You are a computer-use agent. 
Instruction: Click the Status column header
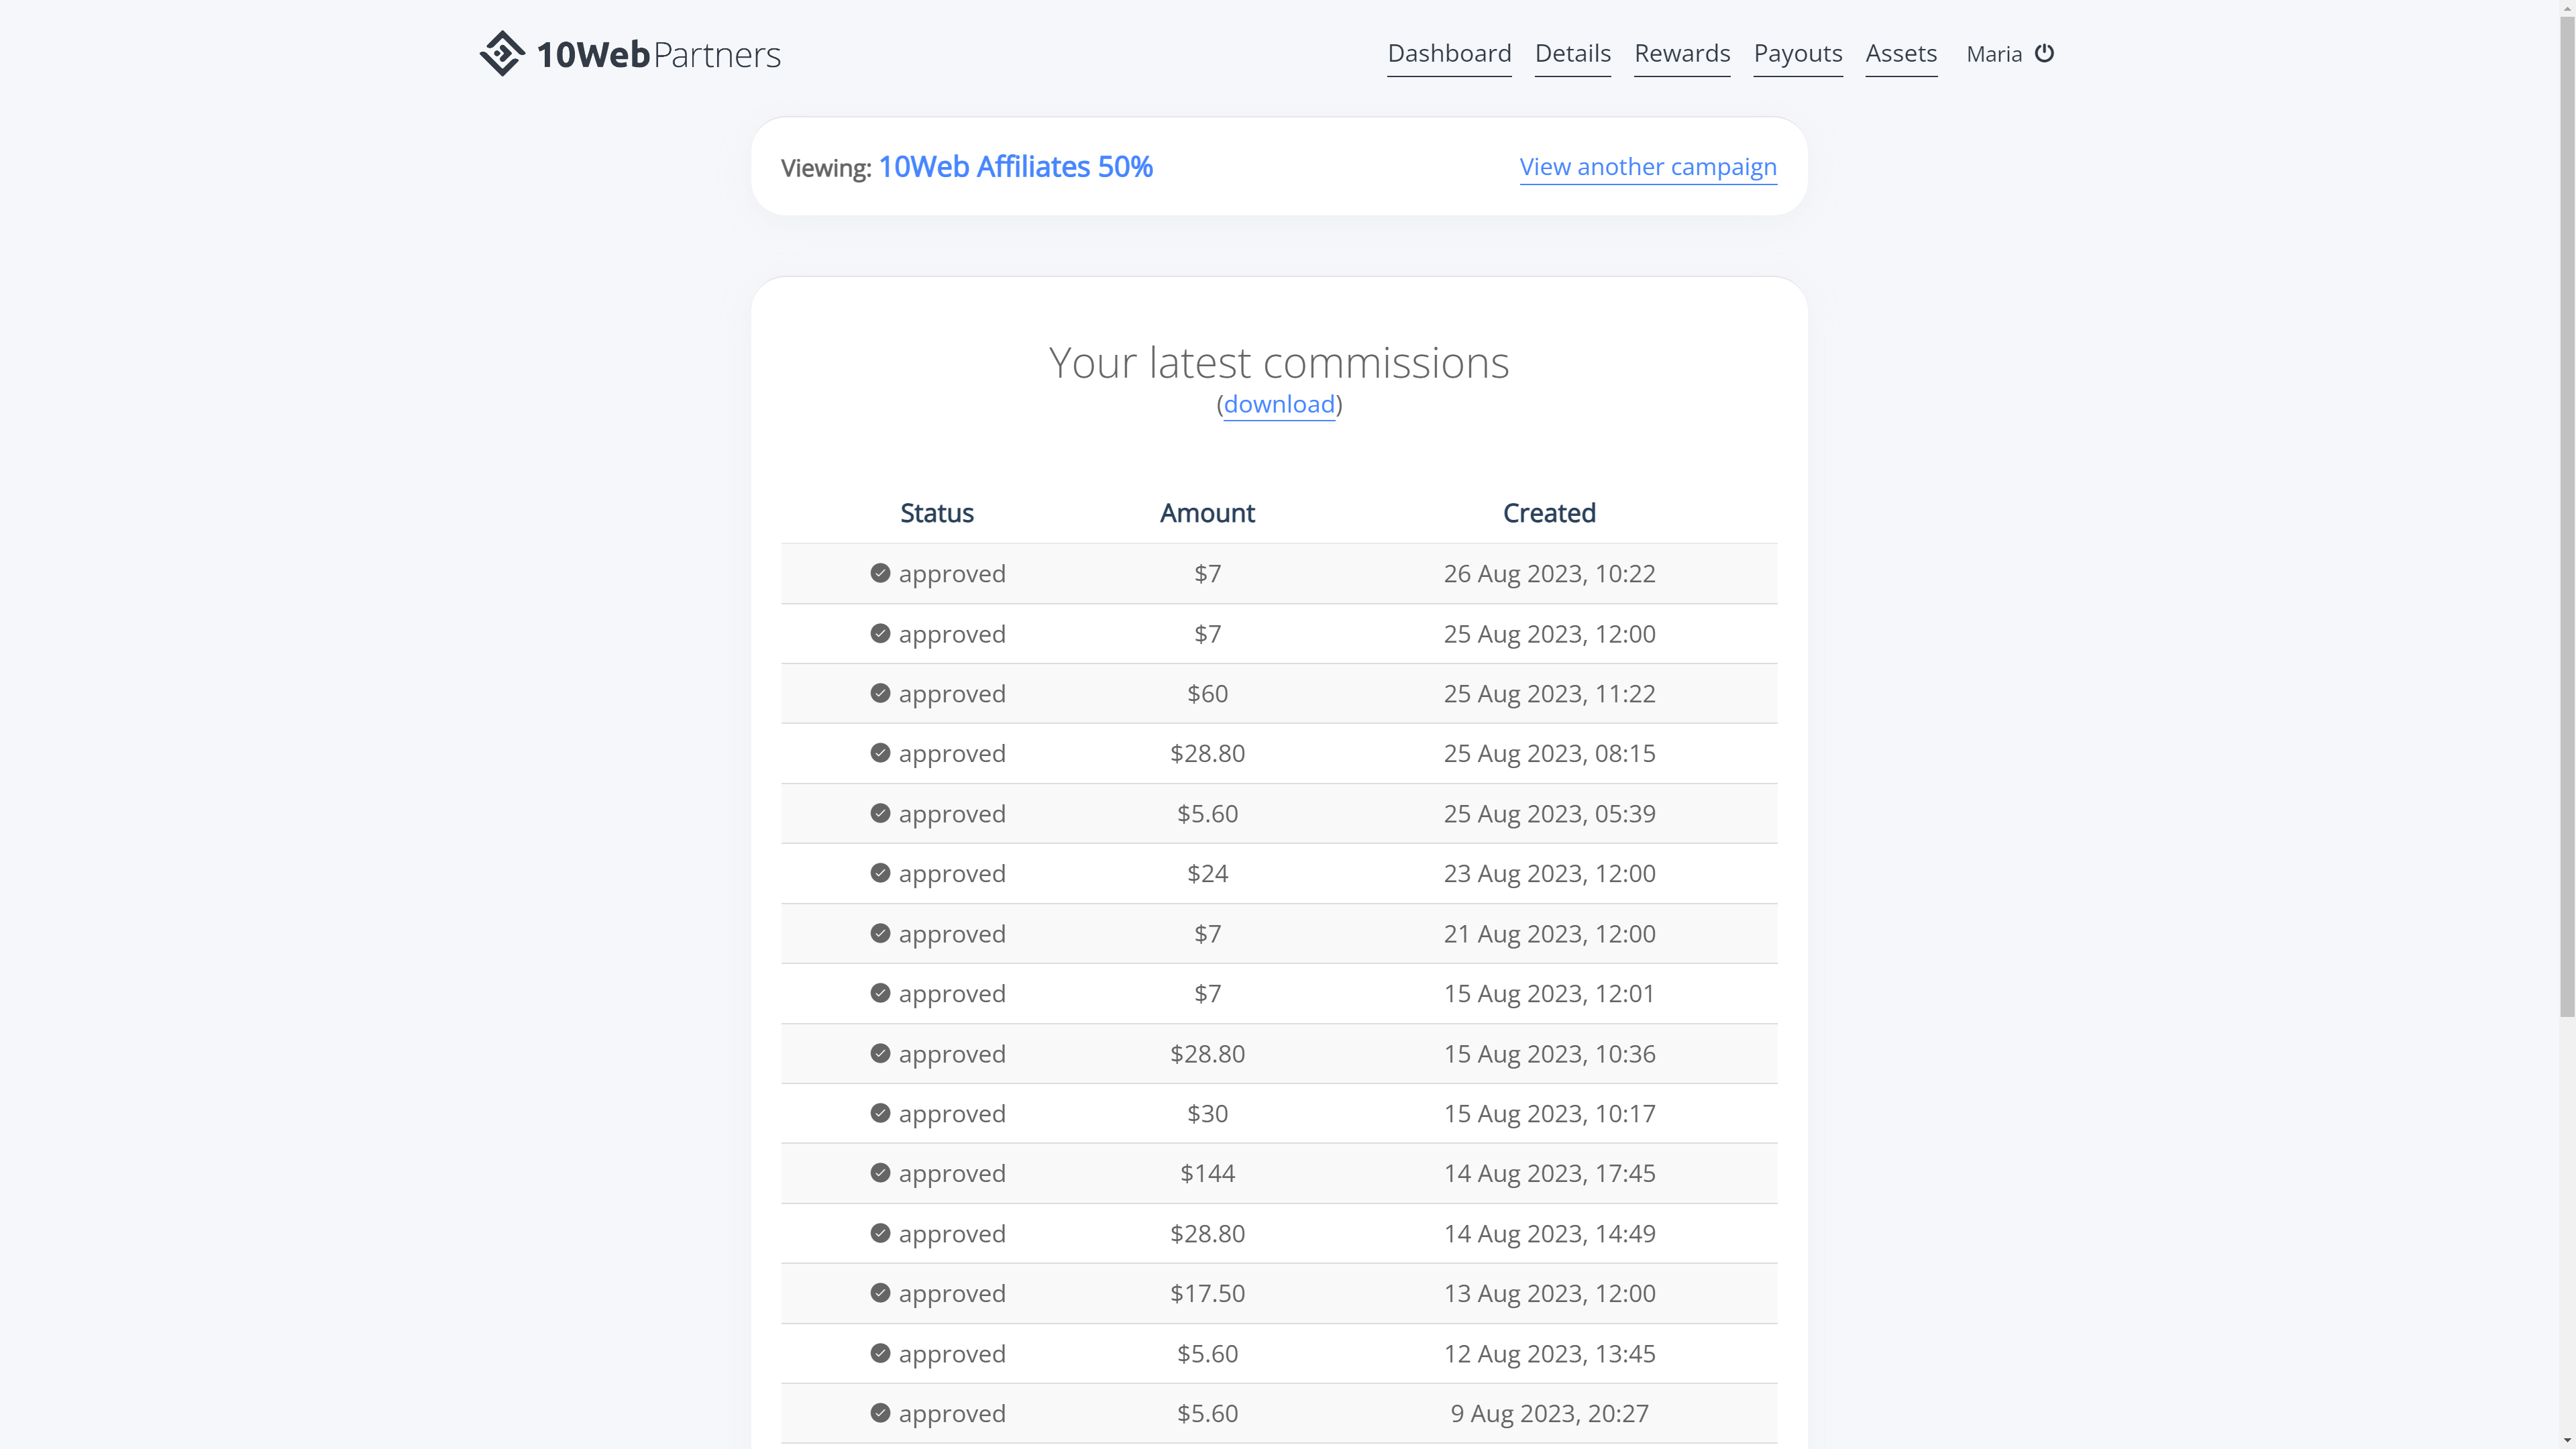[x=937, y=513]
